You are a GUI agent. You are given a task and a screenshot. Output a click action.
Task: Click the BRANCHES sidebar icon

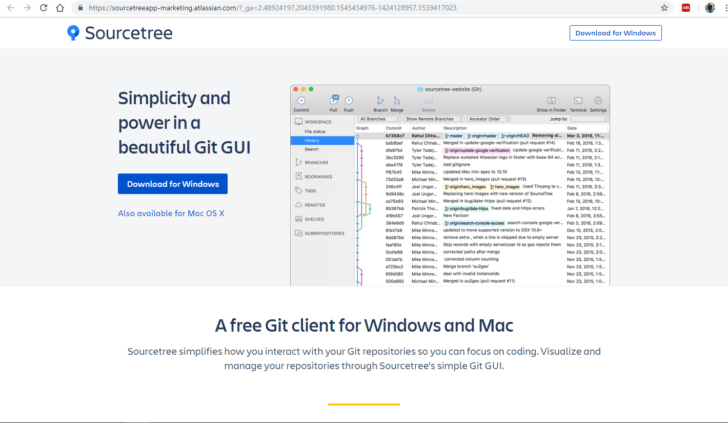[298, 162]
